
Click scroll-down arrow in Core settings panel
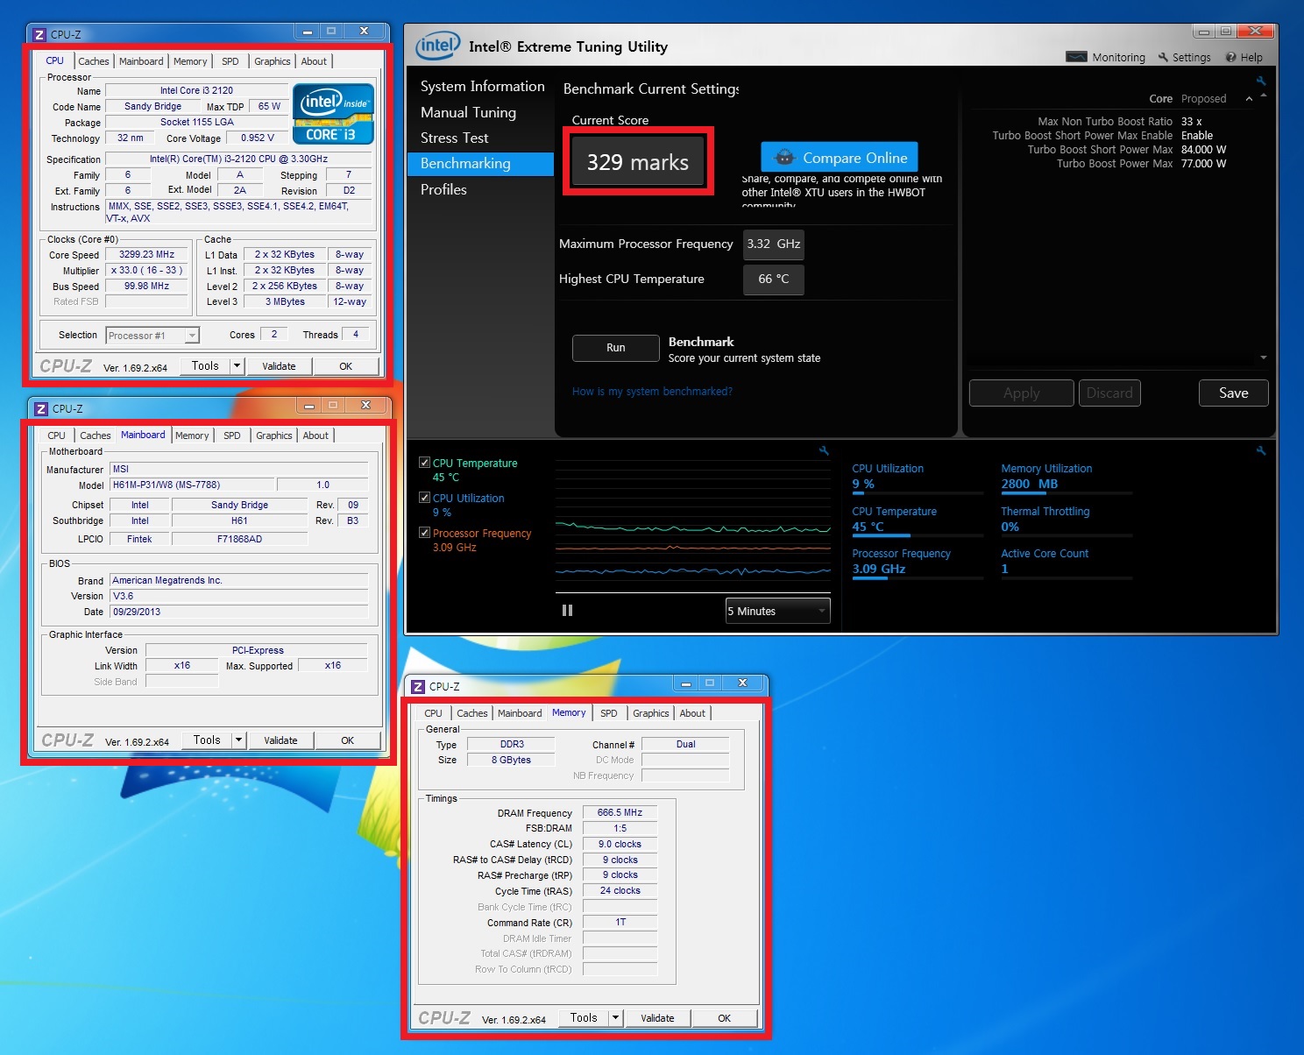(x=1263, y=358)
